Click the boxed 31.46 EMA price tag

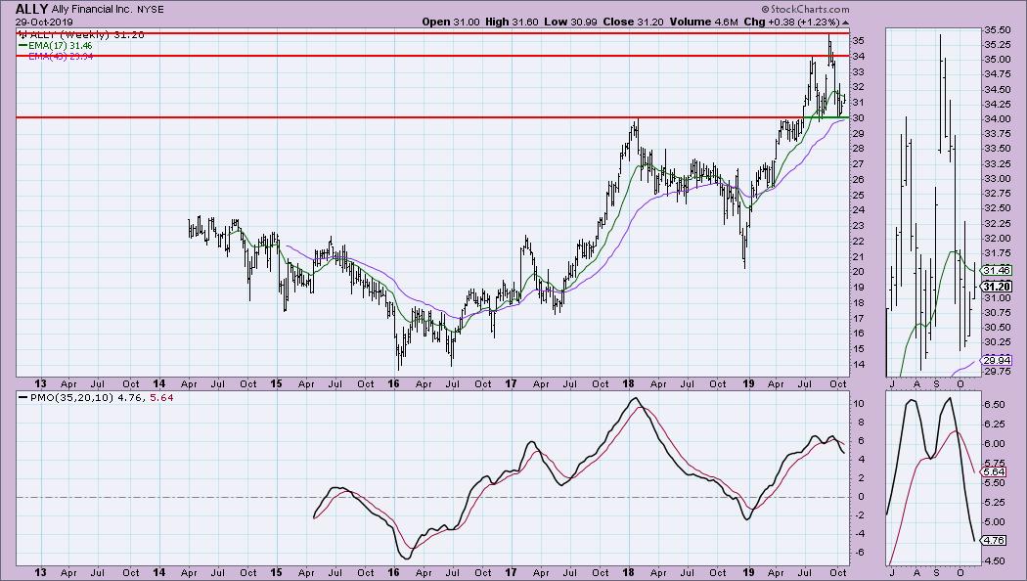[x=997, y=271]
